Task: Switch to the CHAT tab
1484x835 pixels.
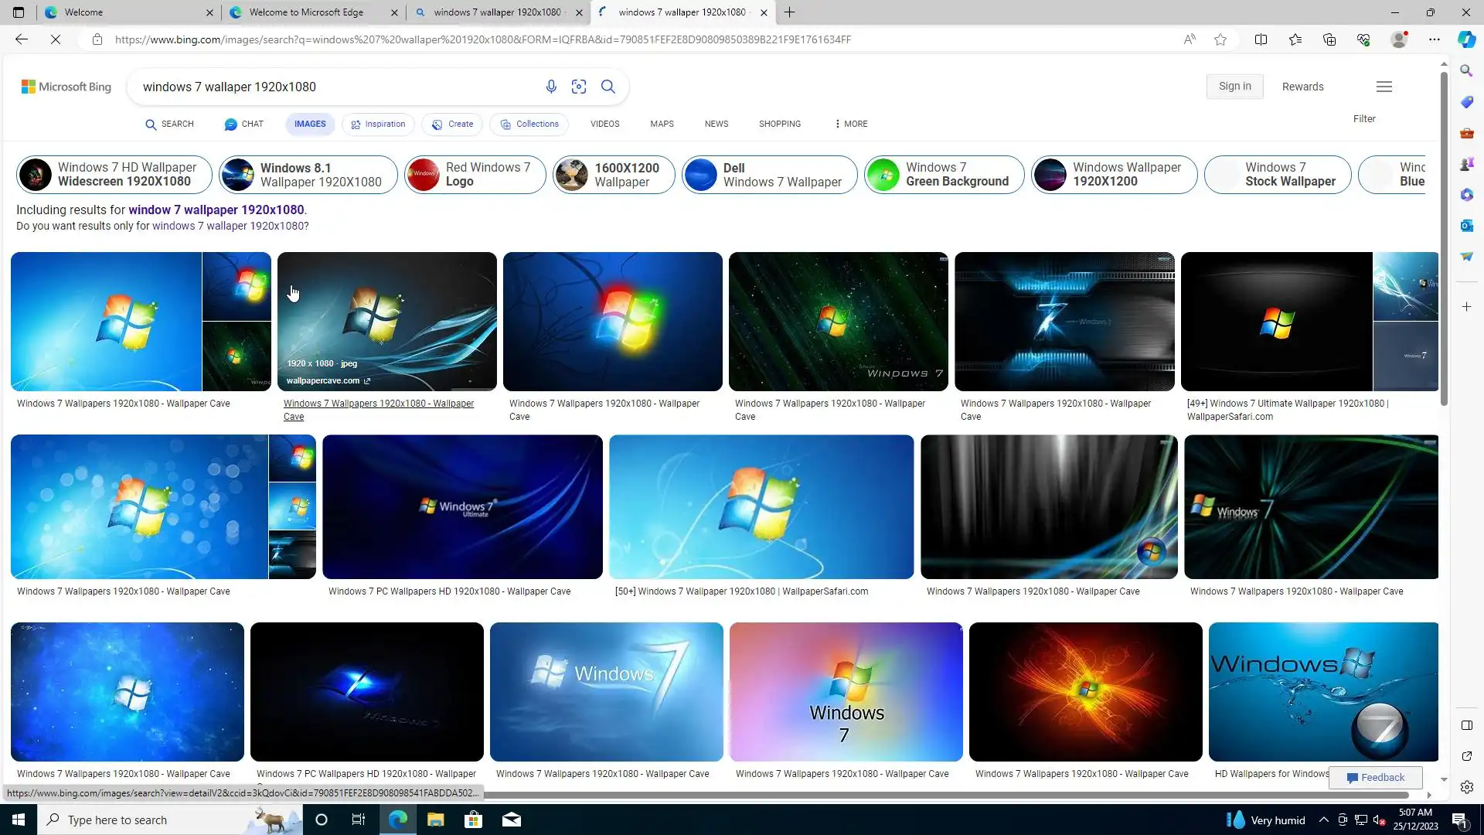Action: 244,124
